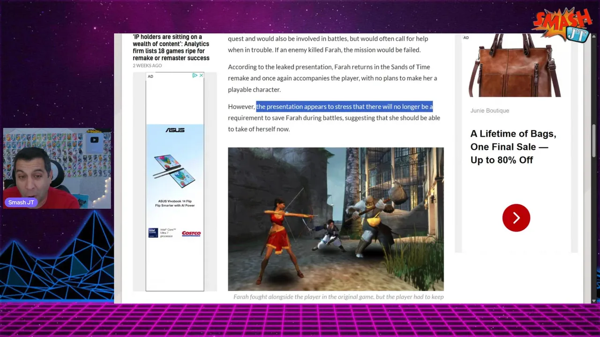600x337 pixels.
Task: Click the Farah combat game screenshot
Action: click(x=336, y=219)
